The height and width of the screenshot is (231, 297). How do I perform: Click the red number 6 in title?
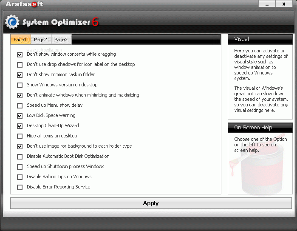95,22
